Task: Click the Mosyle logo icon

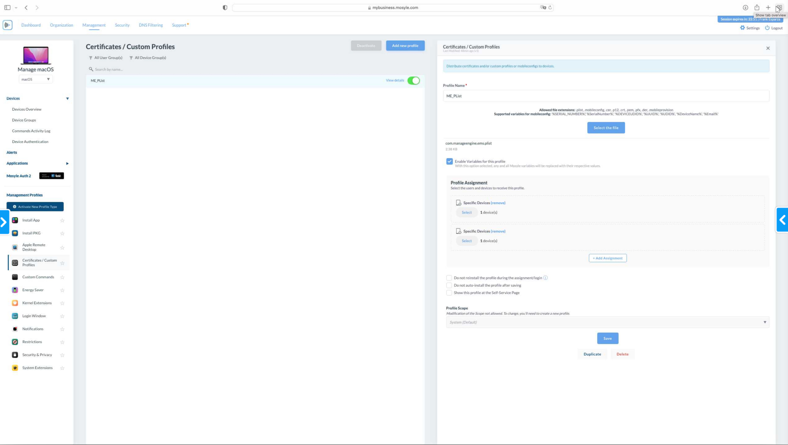Action: tap(8, 25)
